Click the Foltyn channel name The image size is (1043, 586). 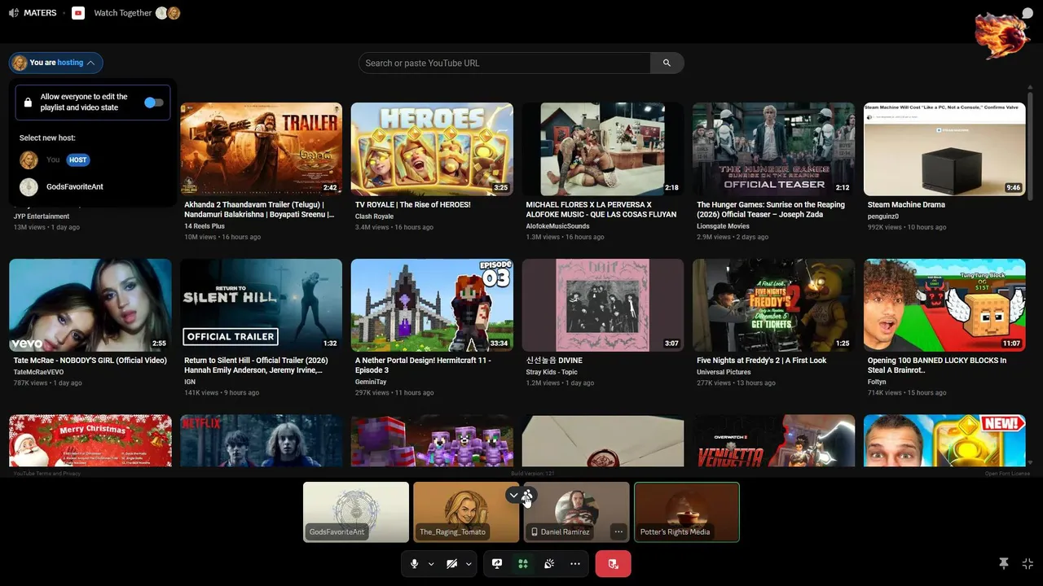click(x=877, y=382)
